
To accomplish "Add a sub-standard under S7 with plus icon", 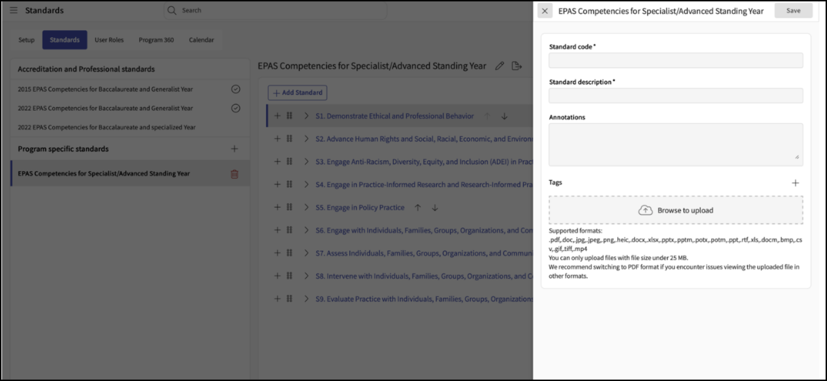I will tap(277, 253).
